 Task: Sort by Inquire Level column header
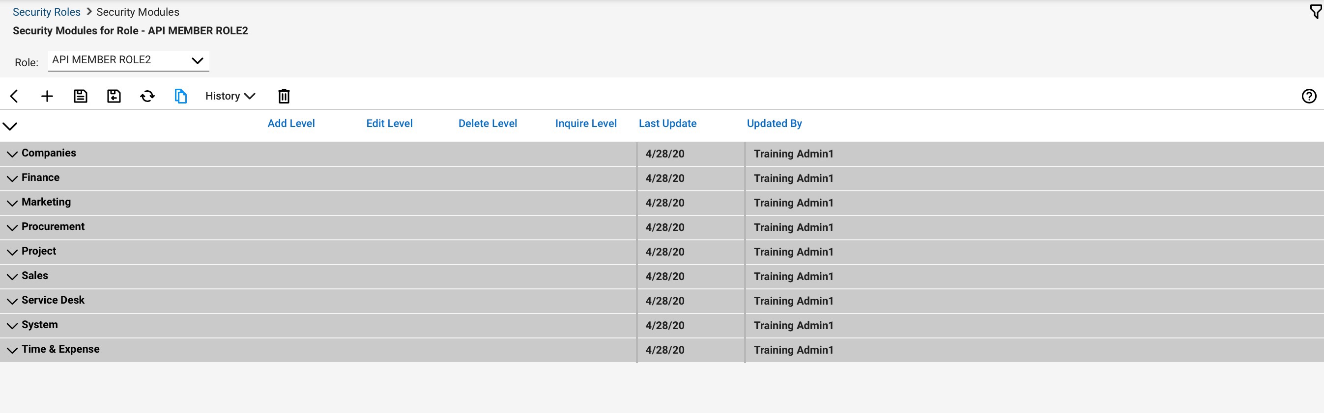586,123
